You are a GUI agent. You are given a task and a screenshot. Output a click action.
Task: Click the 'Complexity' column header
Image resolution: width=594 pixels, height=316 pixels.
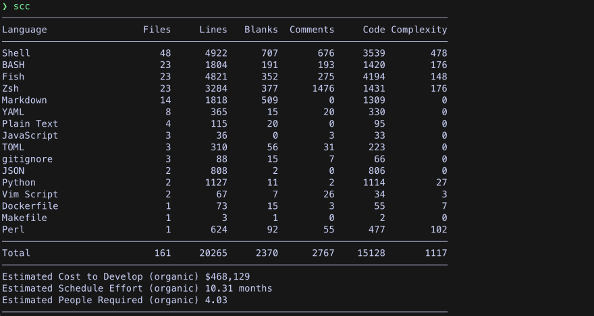(419, 30)
